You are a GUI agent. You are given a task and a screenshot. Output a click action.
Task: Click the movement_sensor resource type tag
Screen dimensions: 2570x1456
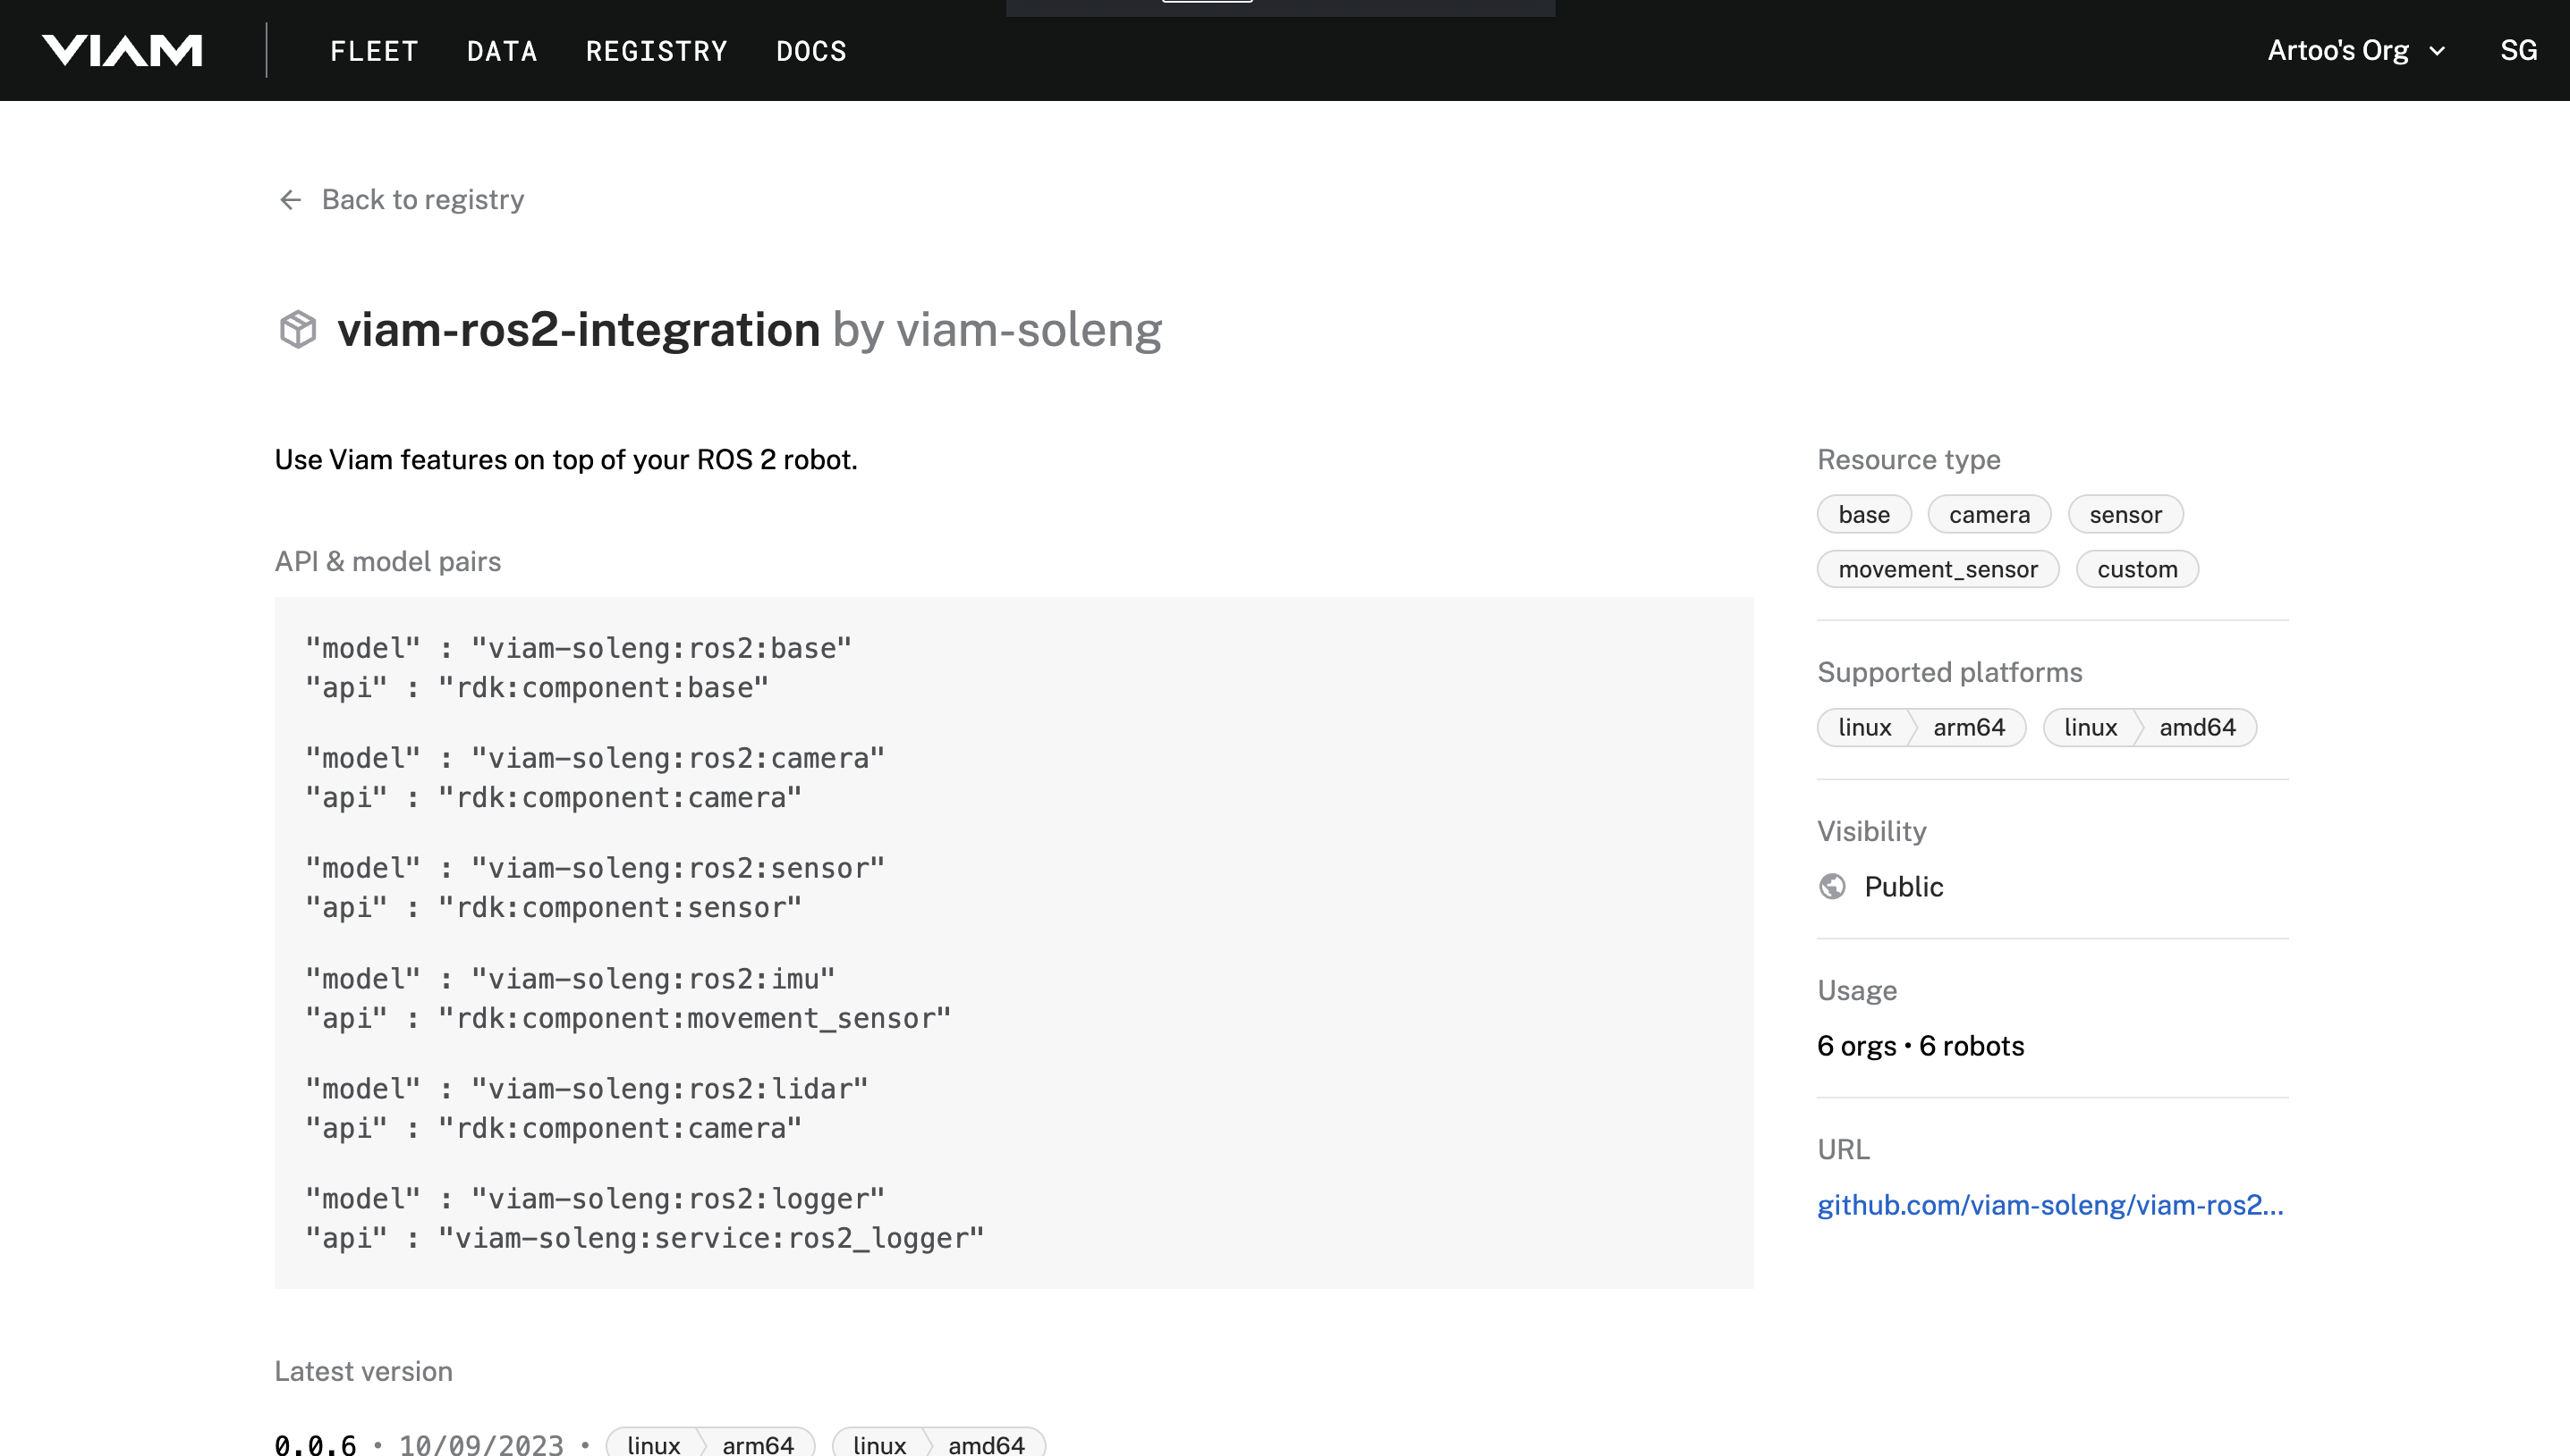click(x=1938, y=569)
